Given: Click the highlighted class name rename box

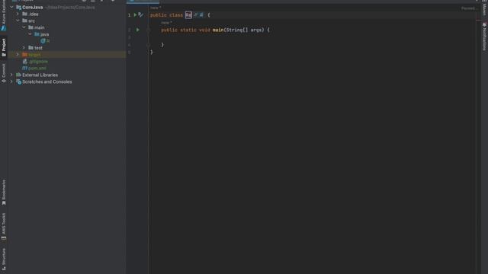Looking at the screenshot, I should click(188, 15).
